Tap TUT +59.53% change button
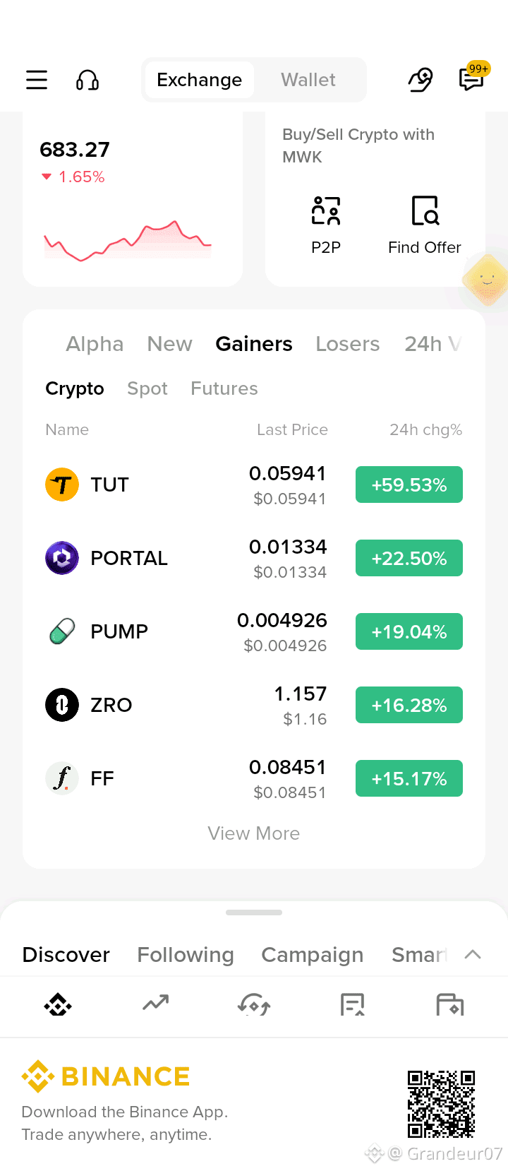The height and width of the screenshot is (1171, 508). tap(409, 485)
